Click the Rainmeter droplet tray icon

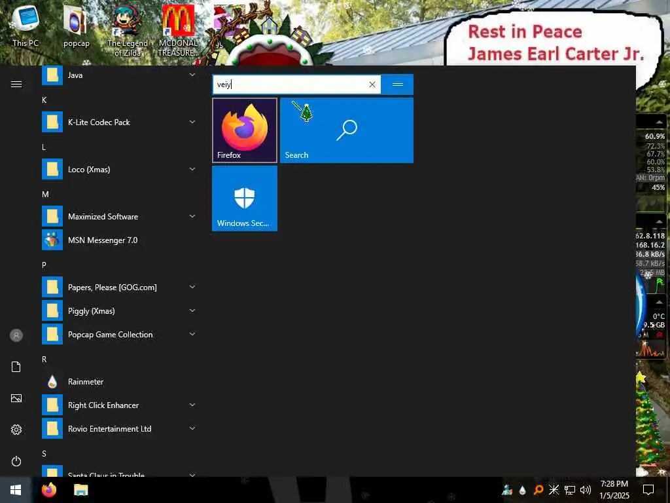tap(522, 491)
